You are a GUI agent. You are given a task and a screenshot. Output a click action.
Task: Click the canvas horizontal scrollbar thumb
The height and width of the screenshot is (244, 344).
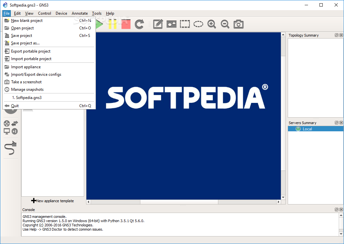coord(179,202)
